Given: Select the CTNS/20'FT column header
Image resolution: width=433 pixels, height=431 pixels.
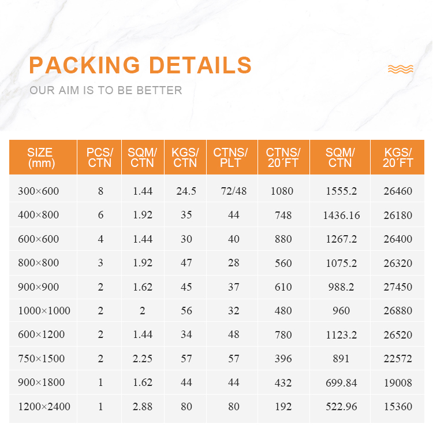Looking at the screenshot, I should pyautogui.click(x=283, y=158).
